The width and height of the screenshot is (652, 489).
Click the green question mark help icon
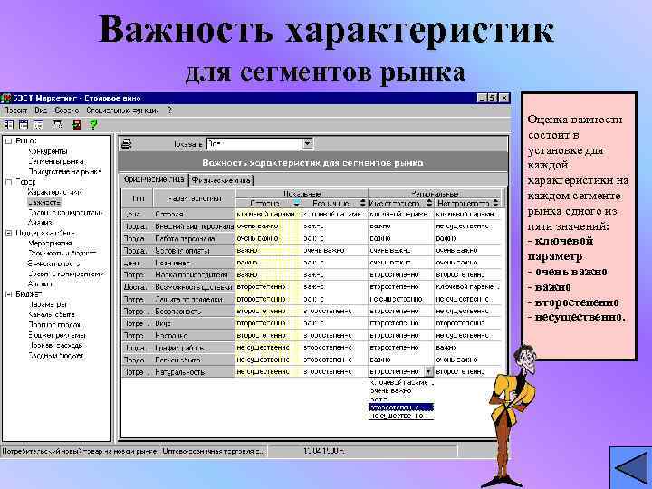click(93, 125)
